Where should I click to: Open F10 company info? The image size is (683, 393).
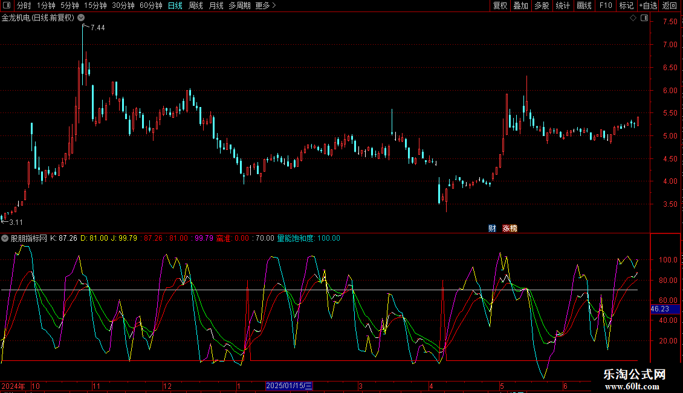point(606,5)
